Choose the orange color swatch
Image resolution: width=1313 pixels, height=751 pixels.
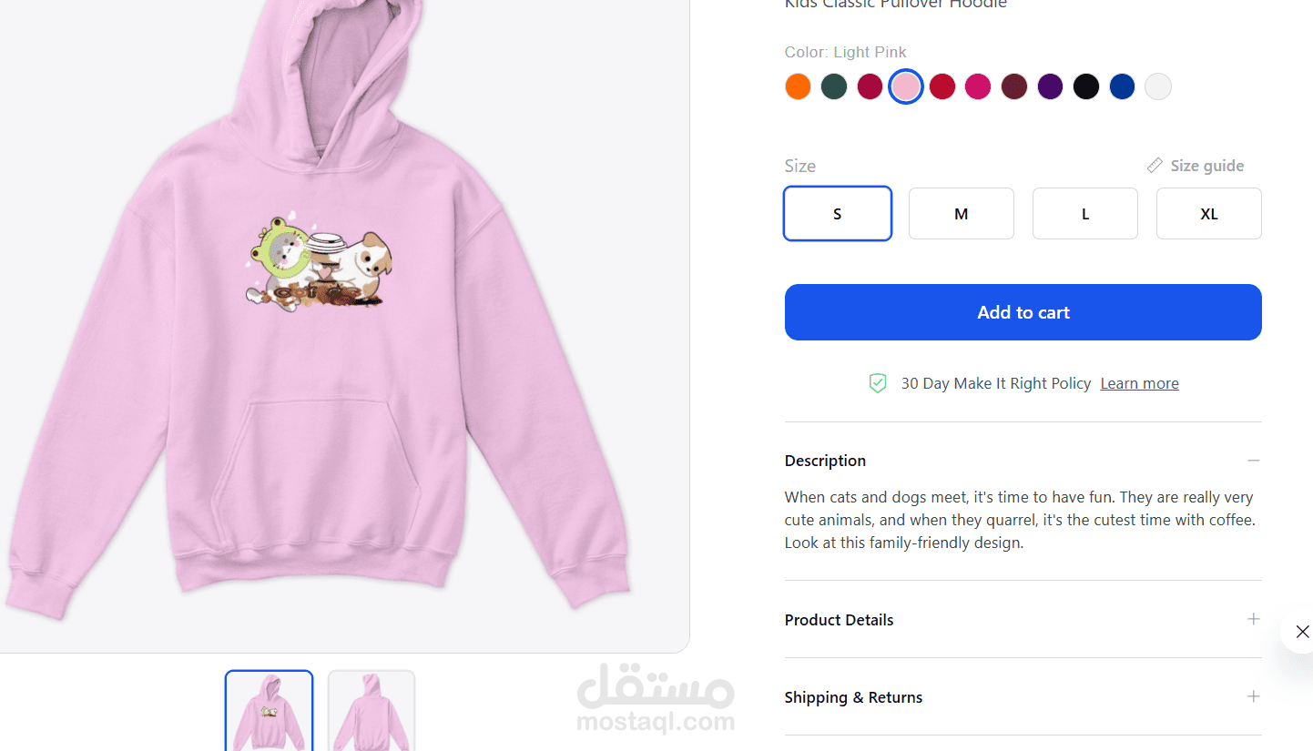pyautogui.click(x=798, y=86)
